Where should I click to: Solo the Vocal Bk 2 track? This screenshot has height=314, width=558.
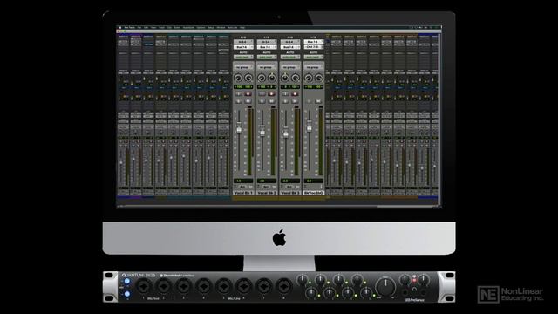pos(262,101)
